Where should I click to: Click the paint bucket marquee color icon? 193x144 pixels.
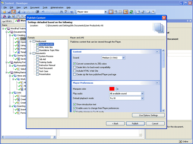(x=117, y=89)
